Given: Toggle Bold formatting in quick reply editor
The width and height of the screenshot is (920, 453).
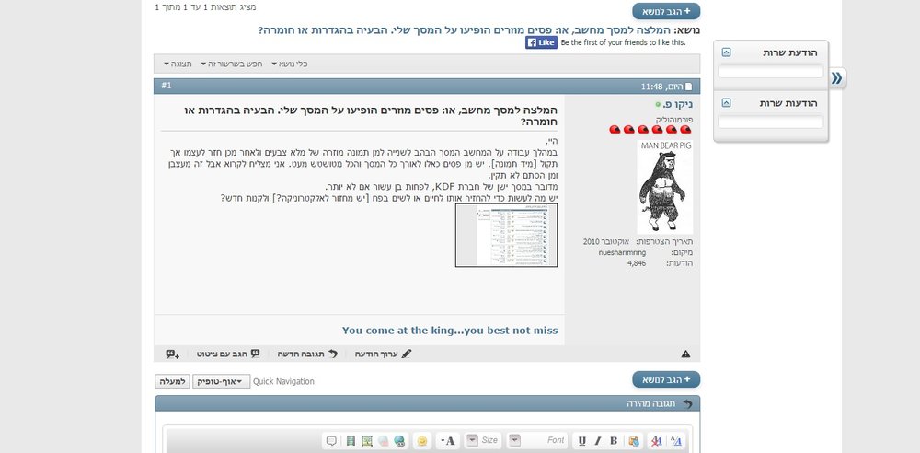Looking at the screenshot, I should (x=614, y=441).
